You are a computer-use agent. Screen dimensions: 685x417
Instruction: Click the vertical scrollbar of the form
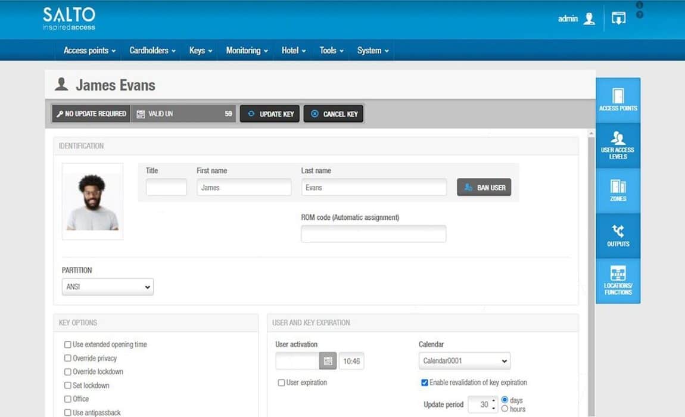[x=591, y=275]
